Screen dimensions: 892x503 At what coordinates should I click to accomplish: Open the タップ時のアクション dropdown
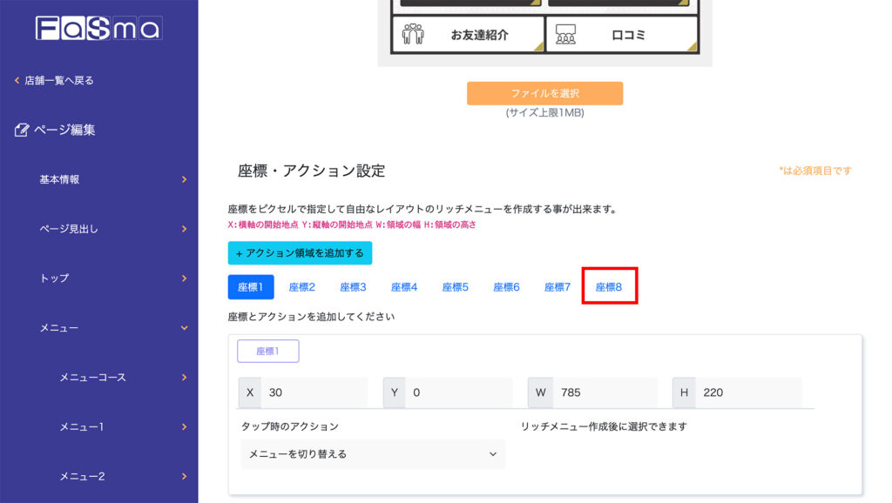pos(373,454)
